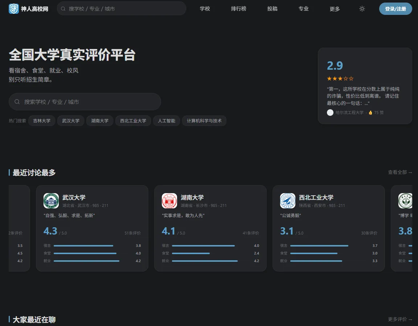Click the 3.8 score on rightmost partial card

[x=405, y=231]
